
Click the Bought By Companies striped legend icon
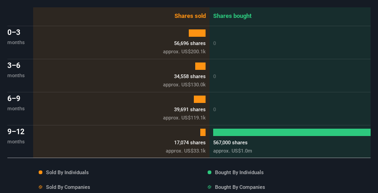(209, 187)
